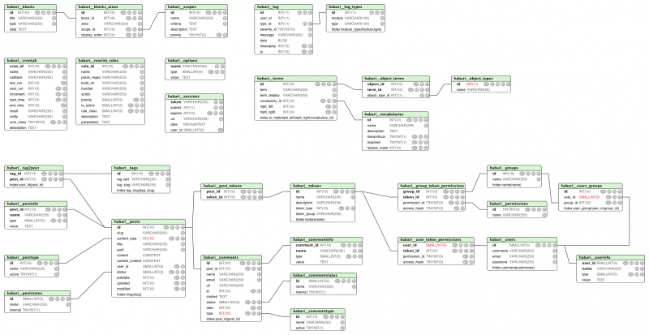Select cached_content field in habari__posts
The width and height of the screenshot is (649, 335).
point(148,261)
